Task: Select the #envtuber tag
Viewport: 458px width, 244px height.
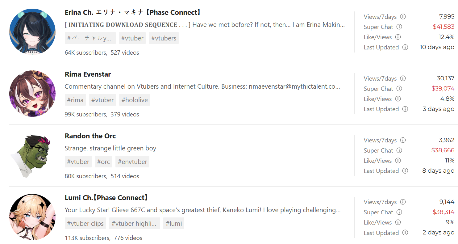Action: [x=132, y=162]
